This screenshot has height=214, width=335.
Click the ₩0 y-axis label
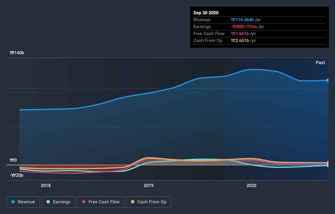(13, 160)
